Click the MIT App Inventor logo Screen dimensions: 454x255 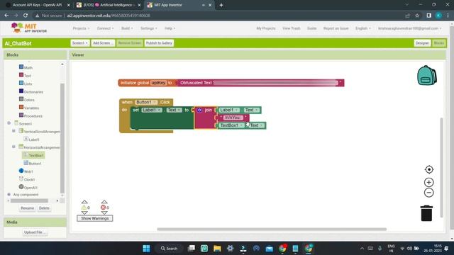point(28,28)
